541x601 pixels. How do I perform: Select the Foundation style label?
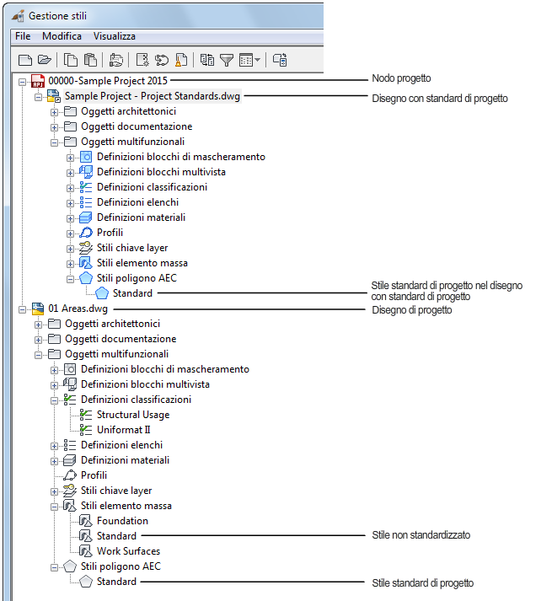pyautogui.click(x=122, y=521)
